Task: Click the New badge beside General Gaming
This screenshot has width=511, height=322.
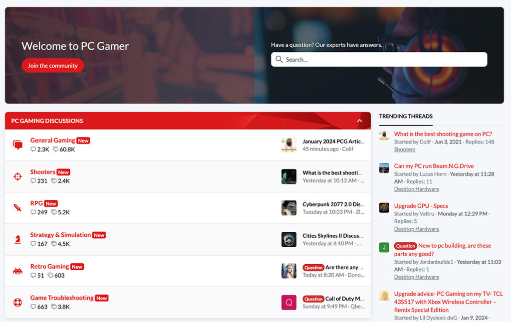Action: click(83, 141)
